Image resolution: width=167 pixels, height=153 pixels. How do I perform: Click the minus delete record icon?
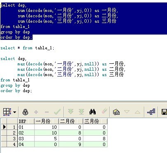[47, 112]
